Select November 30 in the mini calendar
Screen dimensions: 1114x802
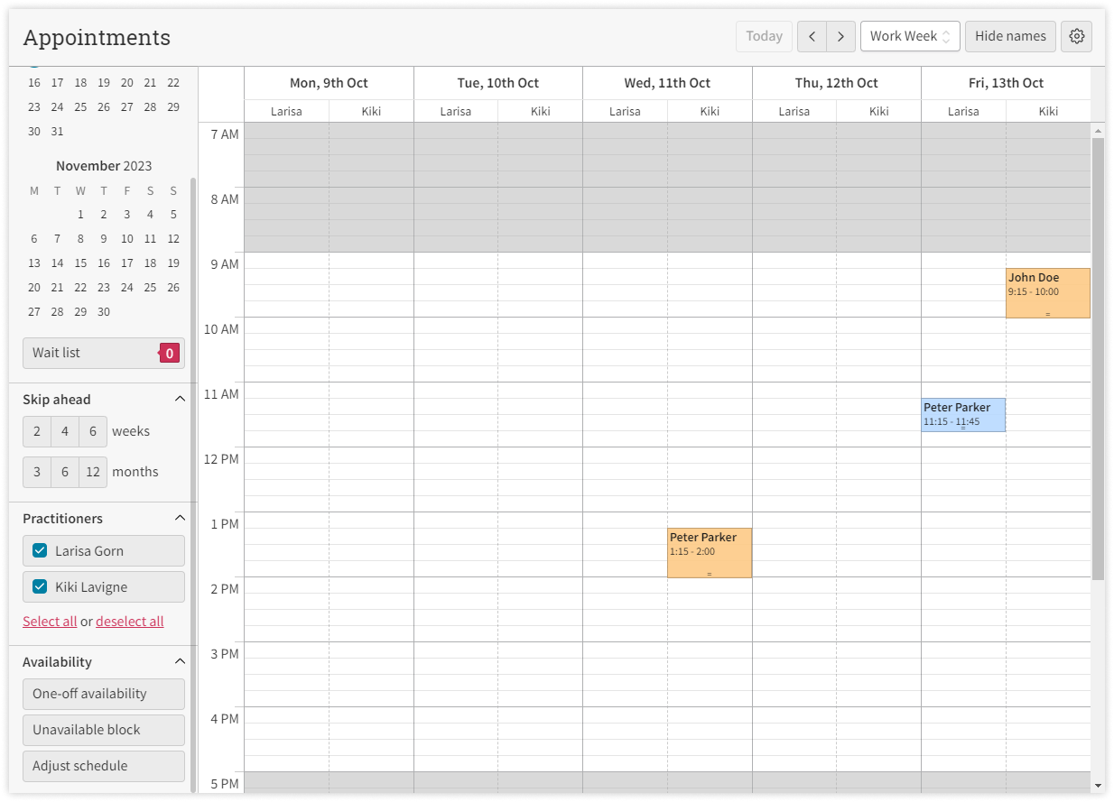point(104,312)
